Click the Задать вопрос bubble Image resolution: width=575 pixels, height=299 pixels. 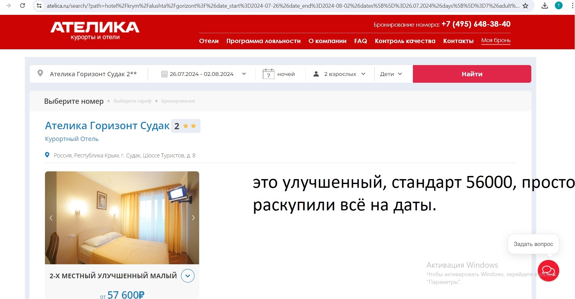[x=533, y=244]
